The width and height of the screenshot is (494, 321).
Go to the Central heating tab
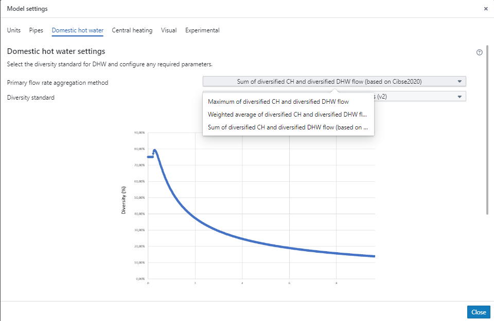click(132, 30)
